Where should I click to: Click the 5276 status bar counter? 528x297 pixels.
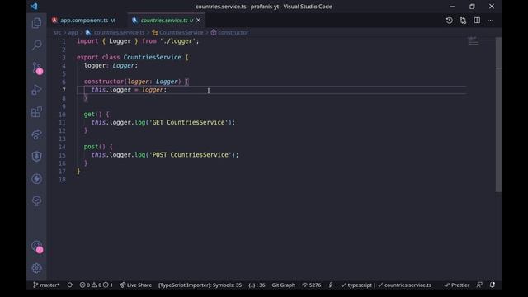312,285
